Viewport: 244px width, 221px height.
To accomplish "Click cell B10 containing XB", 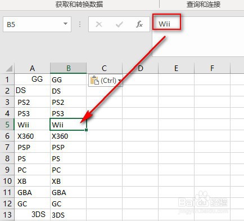I will (x=69, y=181).
